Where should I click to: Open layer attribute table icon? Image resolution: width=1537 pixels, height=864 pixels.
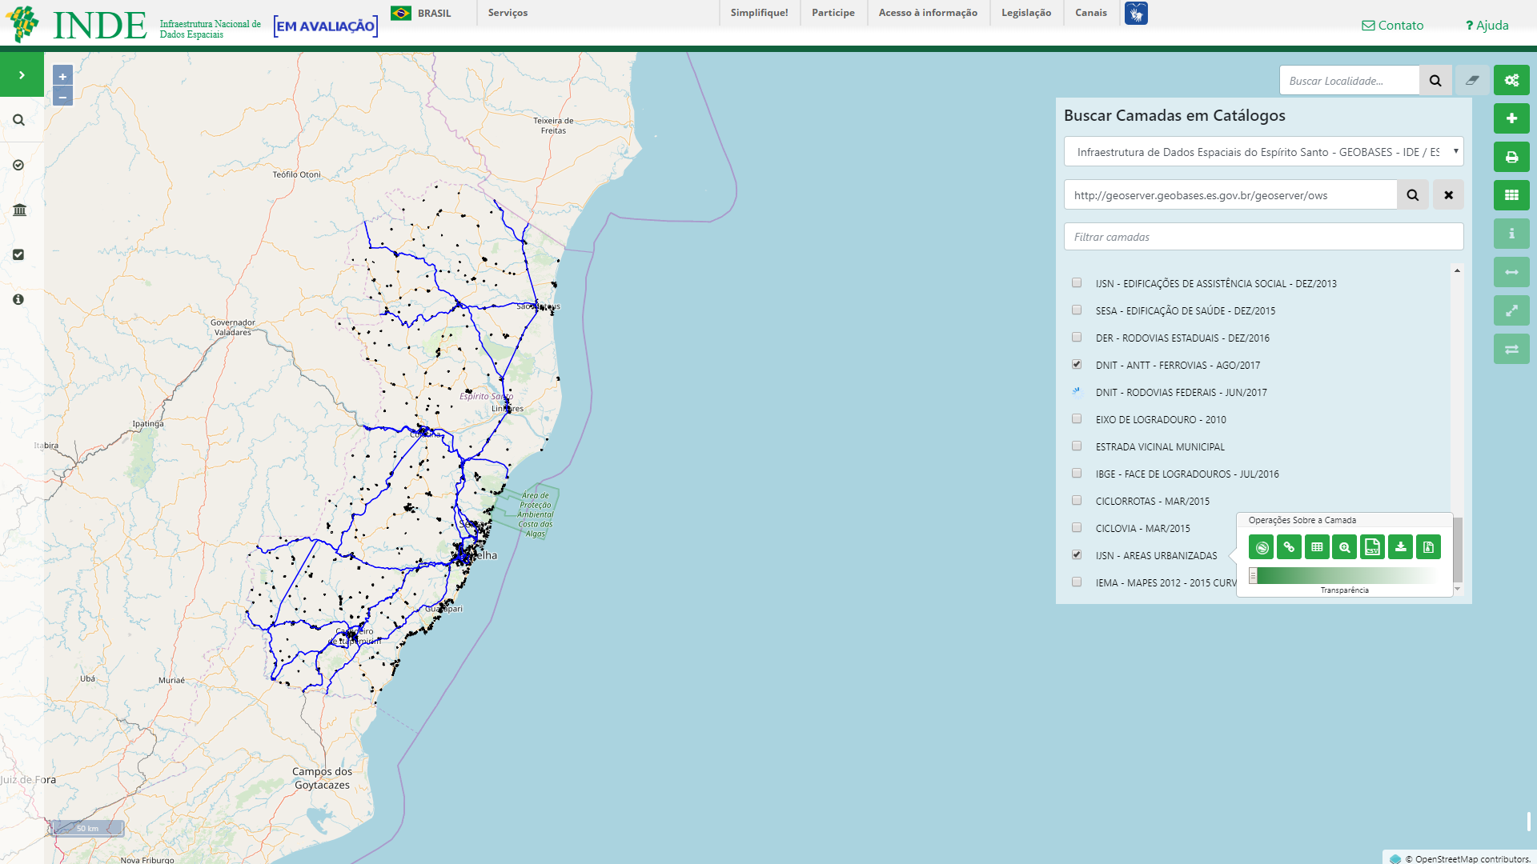click(x=1317, y=547)
